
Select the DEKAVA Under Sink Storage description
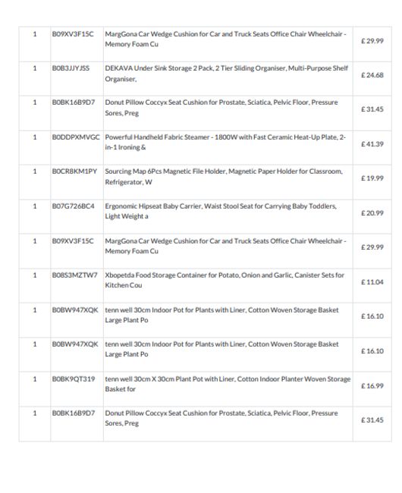point(226,74)
